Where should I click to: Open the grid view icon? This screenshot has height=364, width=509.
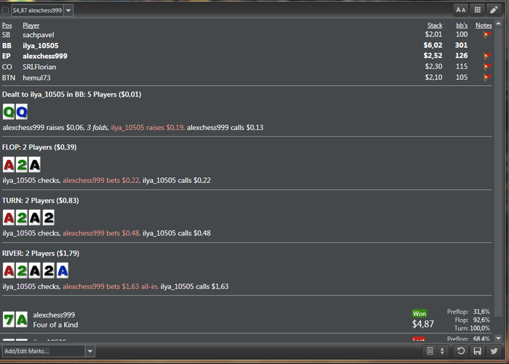coord(478,10)
